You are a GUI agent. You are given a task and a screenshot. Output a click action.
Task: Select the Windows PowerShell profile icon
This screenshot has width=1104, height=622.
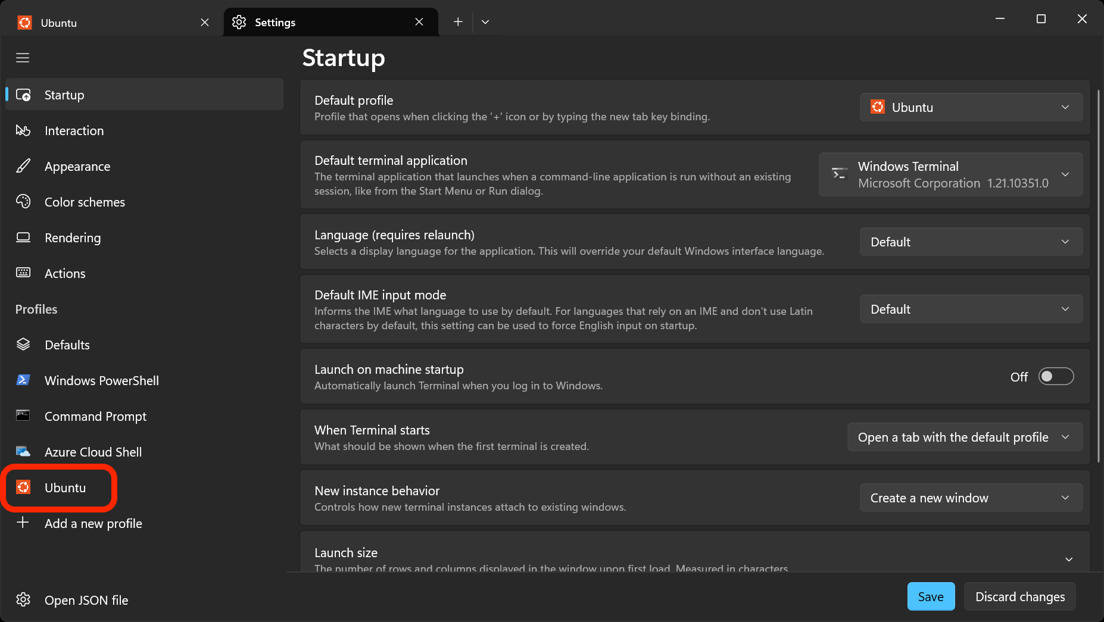(23, 380)
